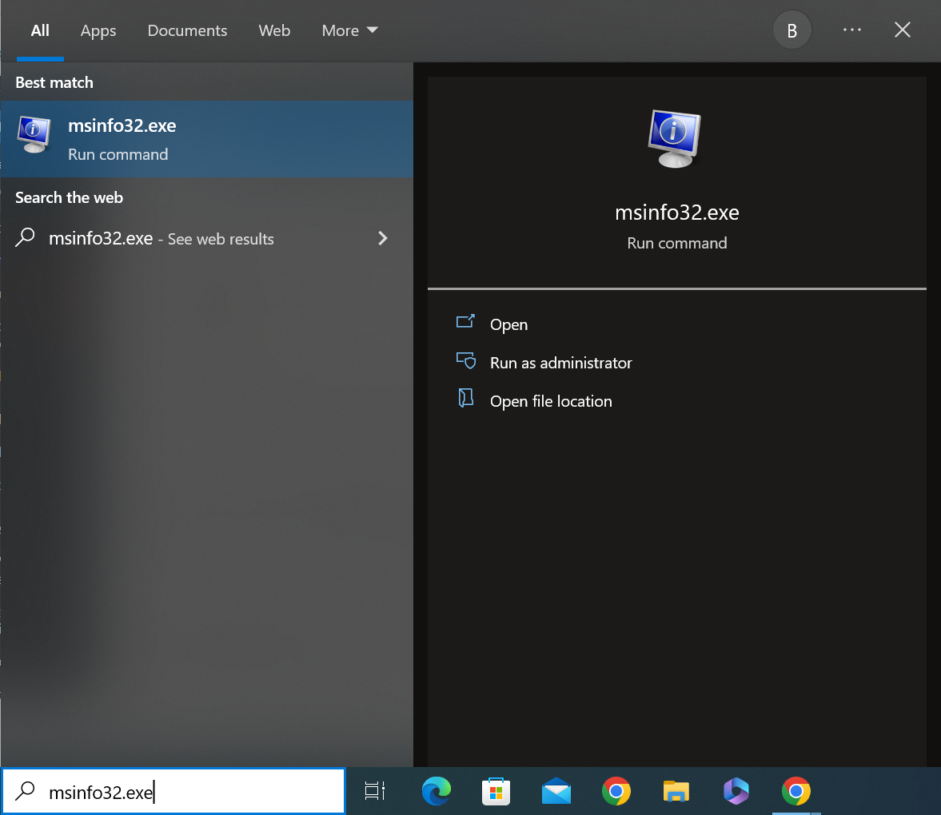The width and height of the screenshot is (941, 815).
Task: Open File Explorer from the taskbar
Action: point(676,791)
